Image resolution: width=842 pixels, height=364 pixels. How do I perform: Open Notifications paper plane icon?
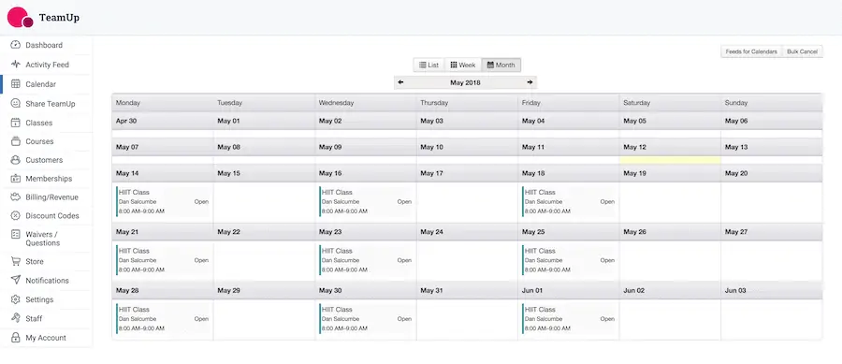coord(16,280)
